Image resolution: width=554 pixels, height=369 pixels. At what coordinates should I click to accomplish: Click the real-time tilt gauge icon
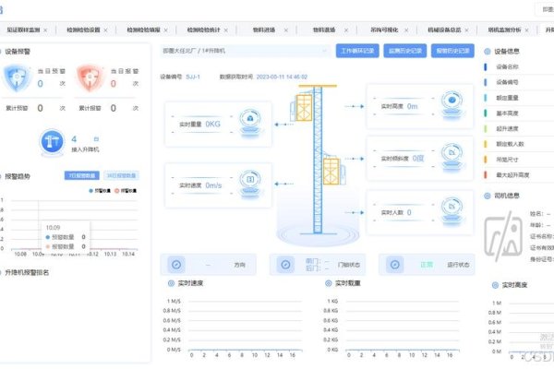(452, 157)
